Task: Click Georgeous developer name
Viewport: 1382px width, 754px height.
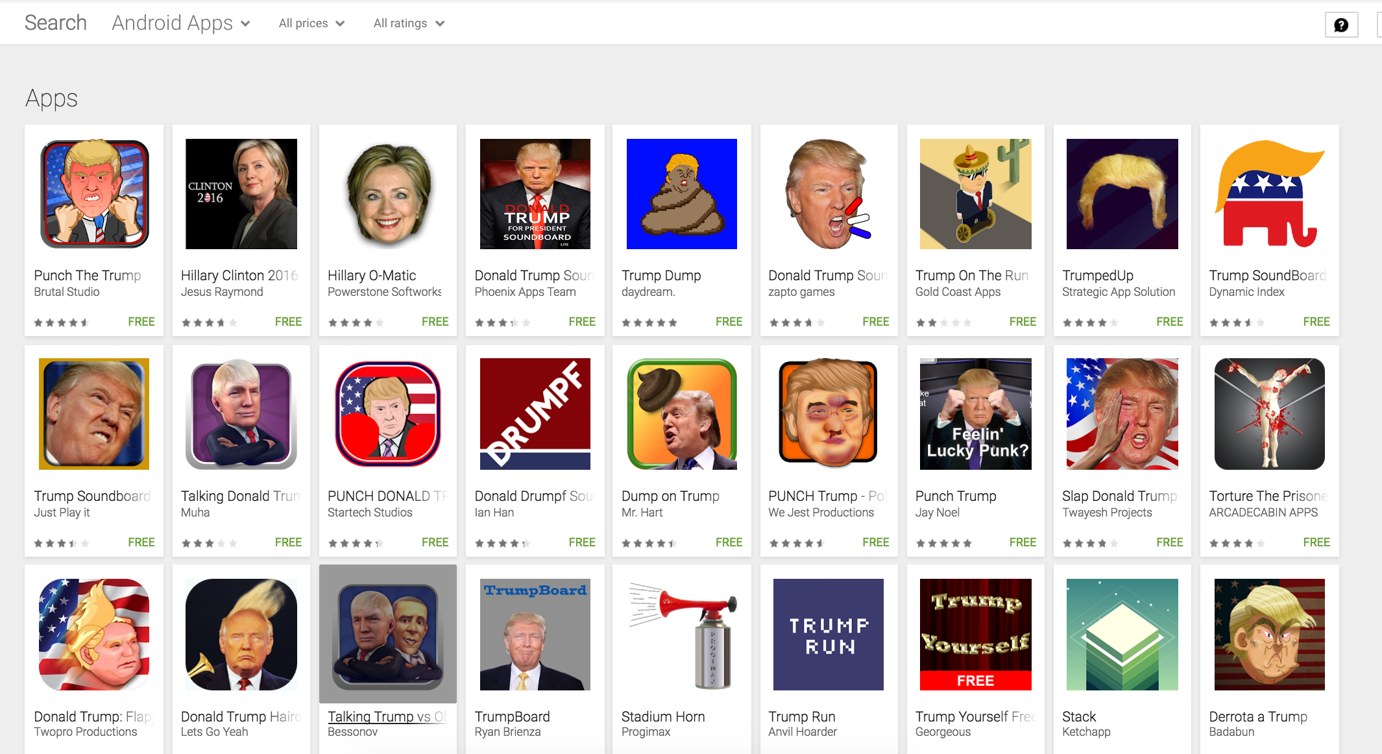Action: tap(943, 732)
